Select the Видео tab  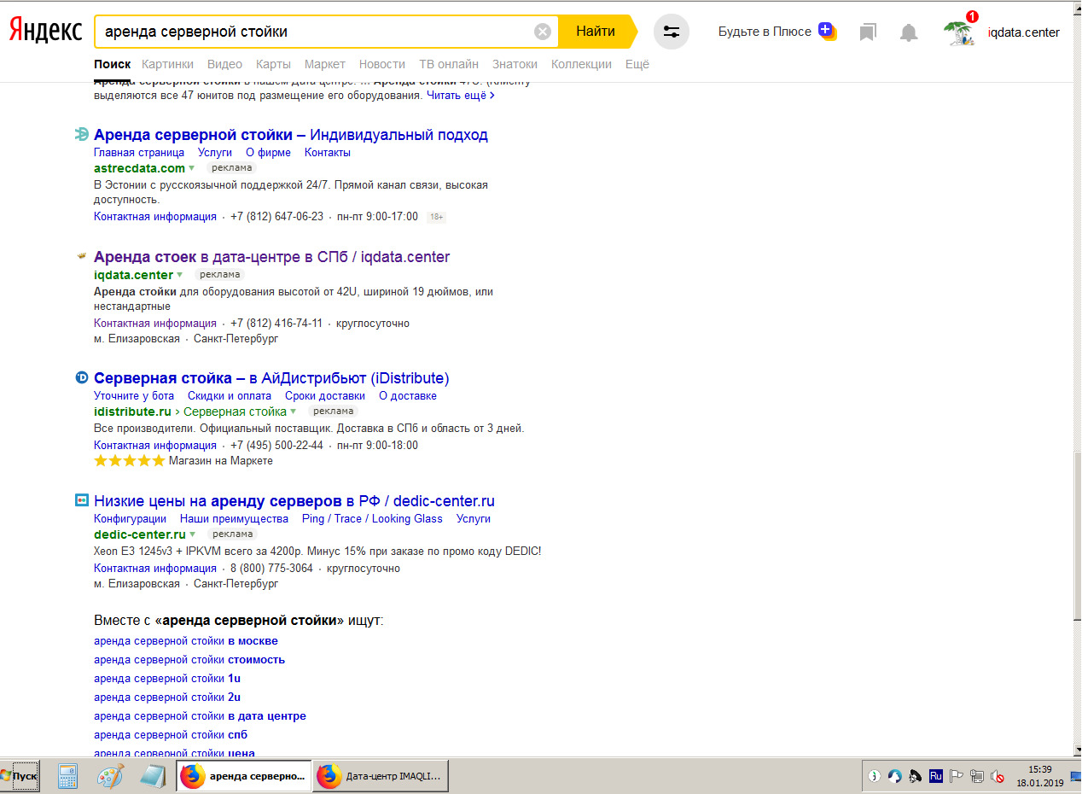[224, 64]
